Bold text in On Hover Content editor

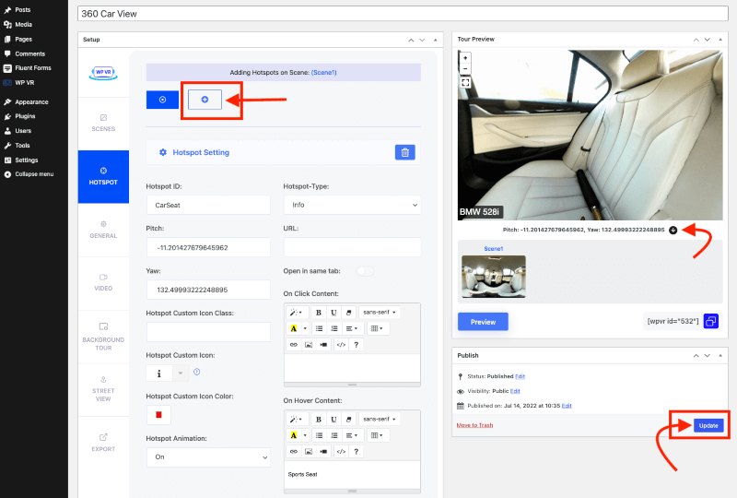click(x=318, y=419)
